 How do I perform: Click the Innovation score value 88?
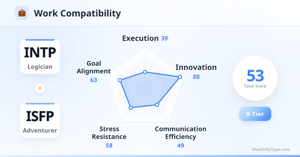coord(196,77)
